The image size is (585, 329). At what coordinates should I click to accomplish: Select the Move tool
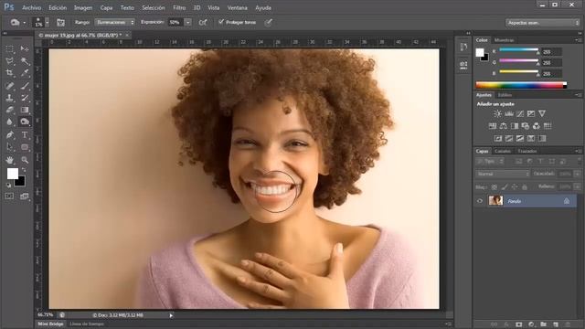25,48
